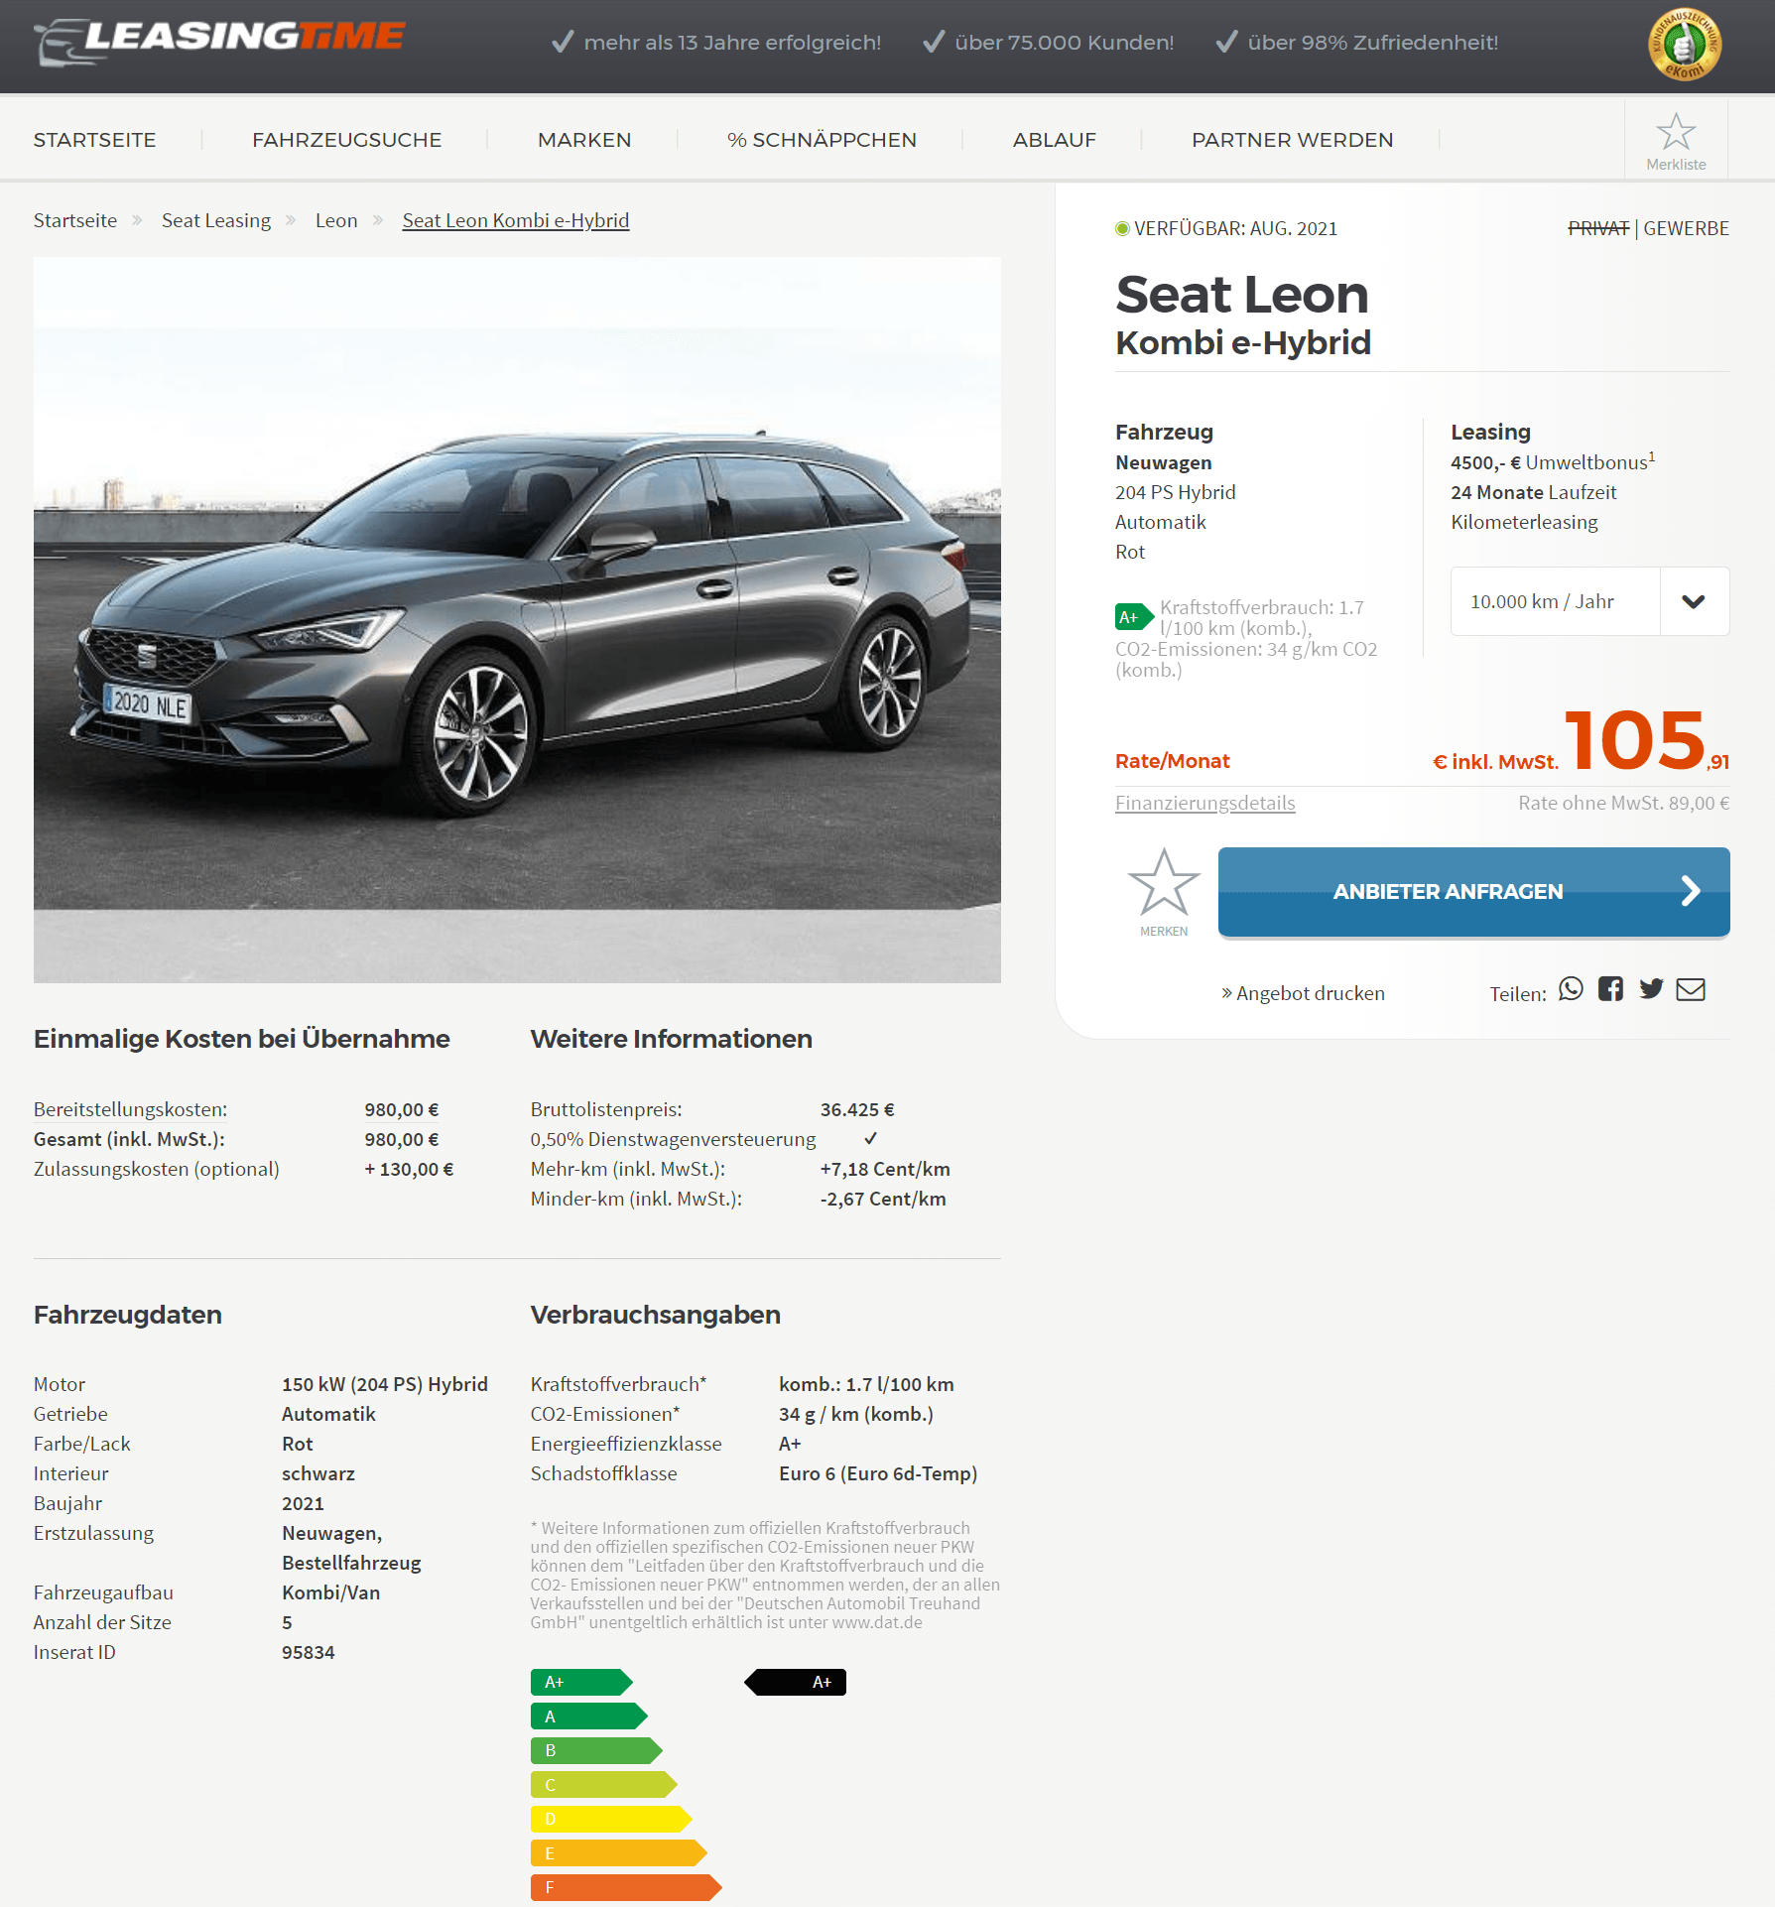Share the offer on Twitter
The image size is (1775, 1907).
pos(1651,989)
